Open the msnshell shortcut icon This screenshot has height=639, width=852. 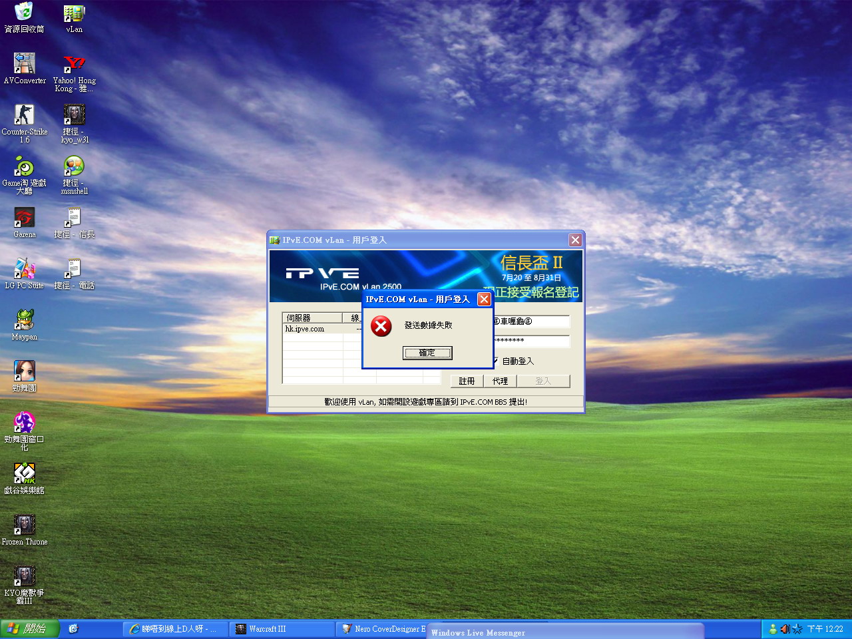(x=74, y=176)
